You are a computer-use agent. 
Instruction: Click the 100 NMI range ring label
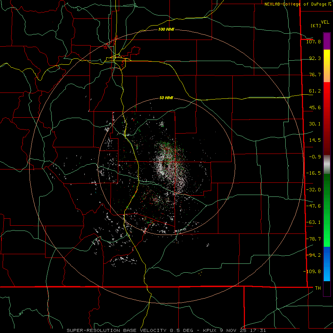click(166, 29)
